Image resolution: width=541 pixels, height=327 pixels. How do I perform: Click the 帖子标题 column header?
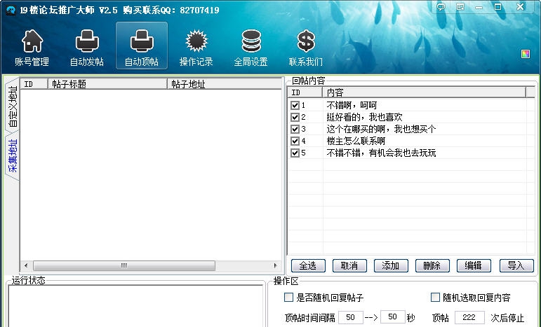tap(107, 84)
